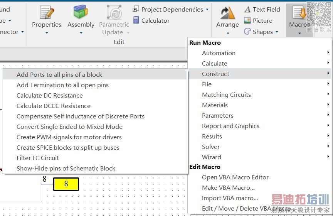Screen dimensions: 333x216
Task: Expand the Matching Circuits submenu
Action: (226, 94)
